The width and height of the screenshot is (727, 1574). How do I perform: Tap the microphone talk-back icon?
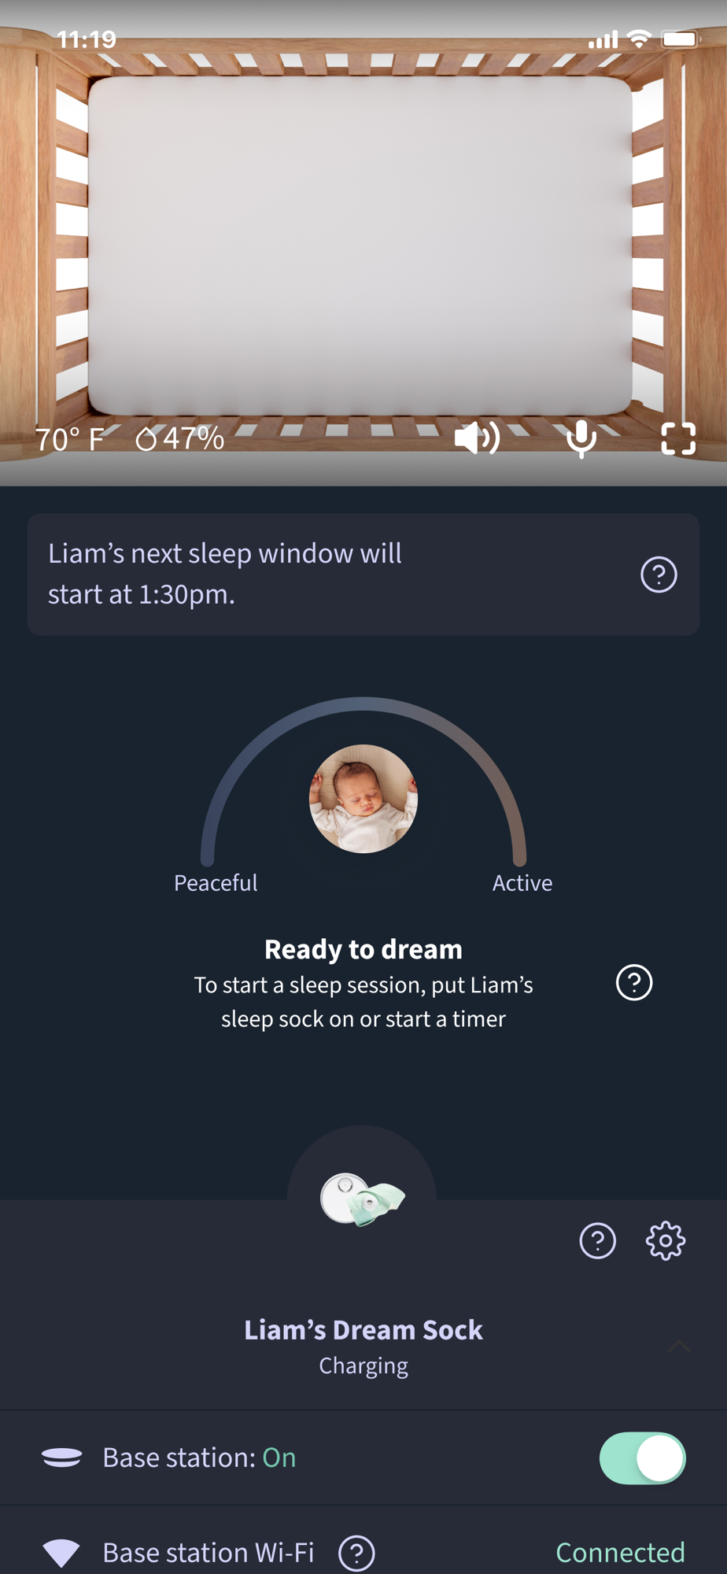[x=581, y=439]
